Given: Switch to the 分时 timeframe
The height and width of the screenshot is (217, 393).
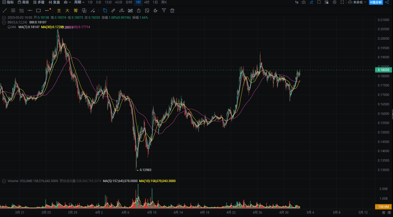Looking at the screenshot, I should point(129,2).
